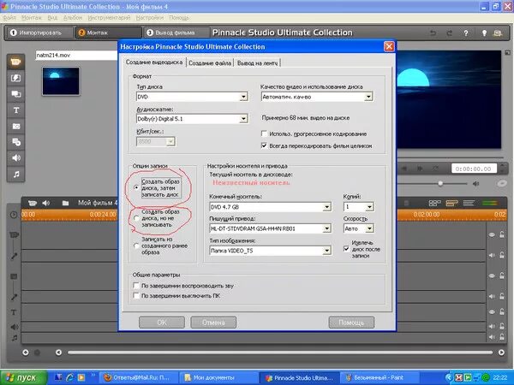Click the clock icon left of timeline ruler
Screen dimensions: 514x385
pyautogui.click(x=14, y=215)
